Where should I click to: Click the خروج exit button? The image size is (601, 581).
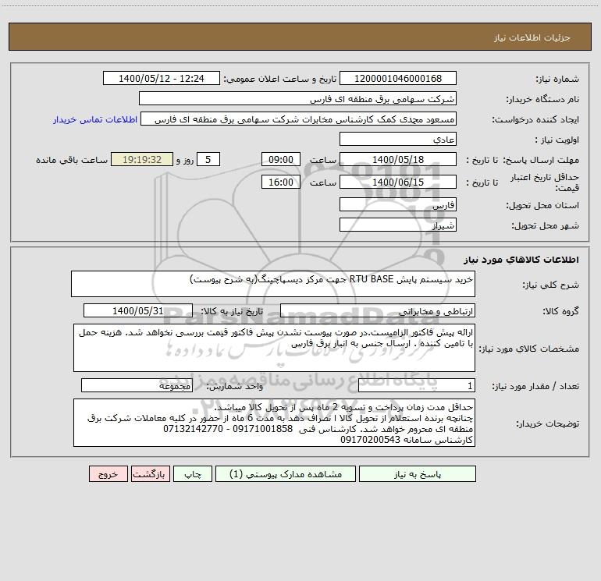coord(108,474)
